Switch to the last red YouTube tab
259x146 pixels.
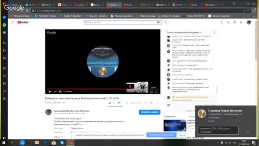[x=212, y=5]
